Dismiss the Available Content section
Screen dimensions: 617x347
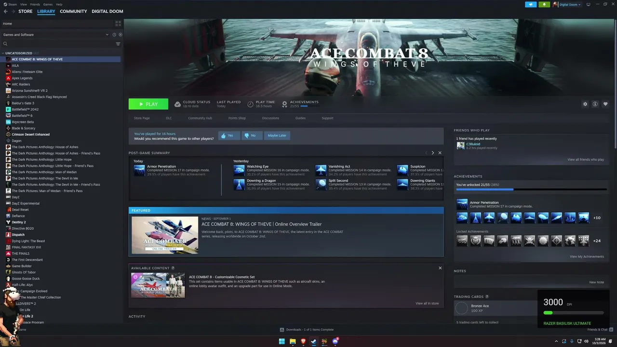tap(440, 268)
